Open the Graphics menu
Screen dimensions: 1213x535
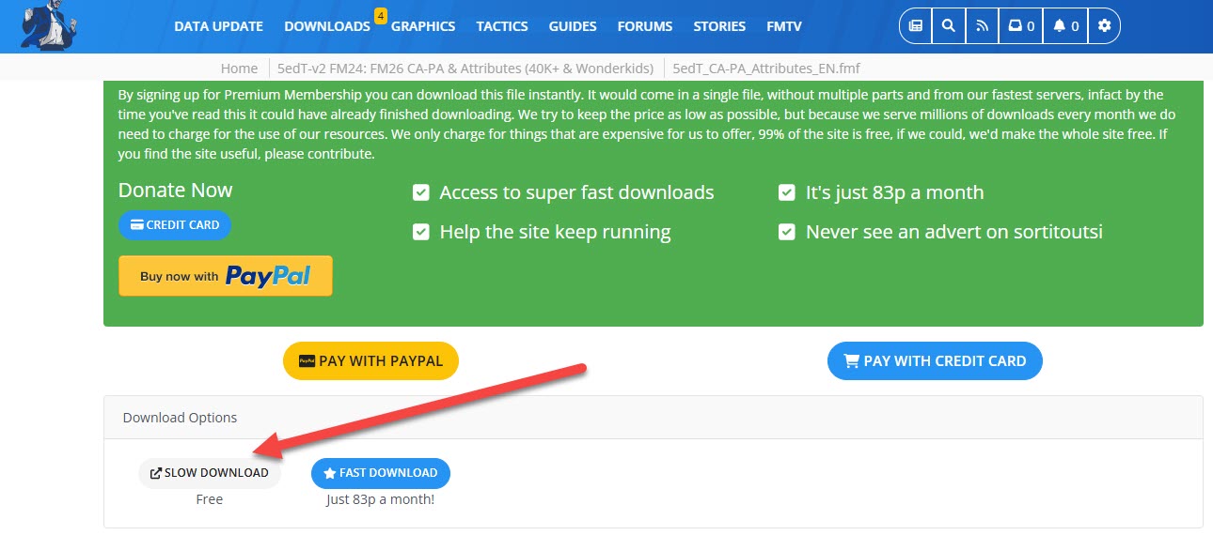(x=423, y=26)
